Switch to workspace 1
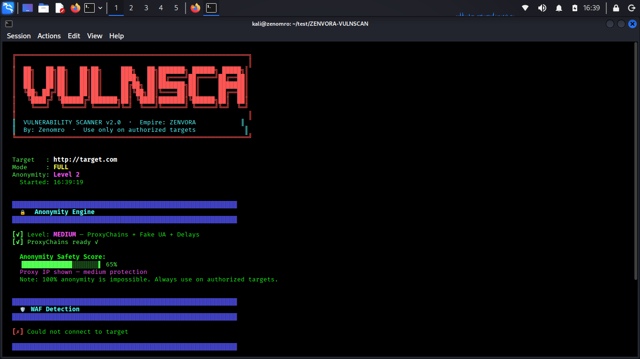This screenshot has width=640, height=359. (116, 8)
